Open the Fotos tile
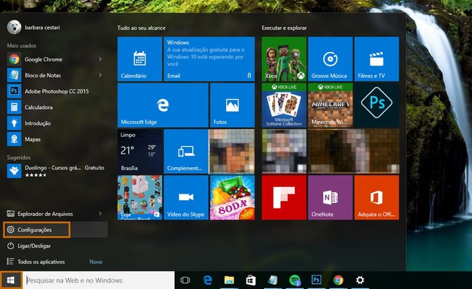 click(x=232, y=104)
